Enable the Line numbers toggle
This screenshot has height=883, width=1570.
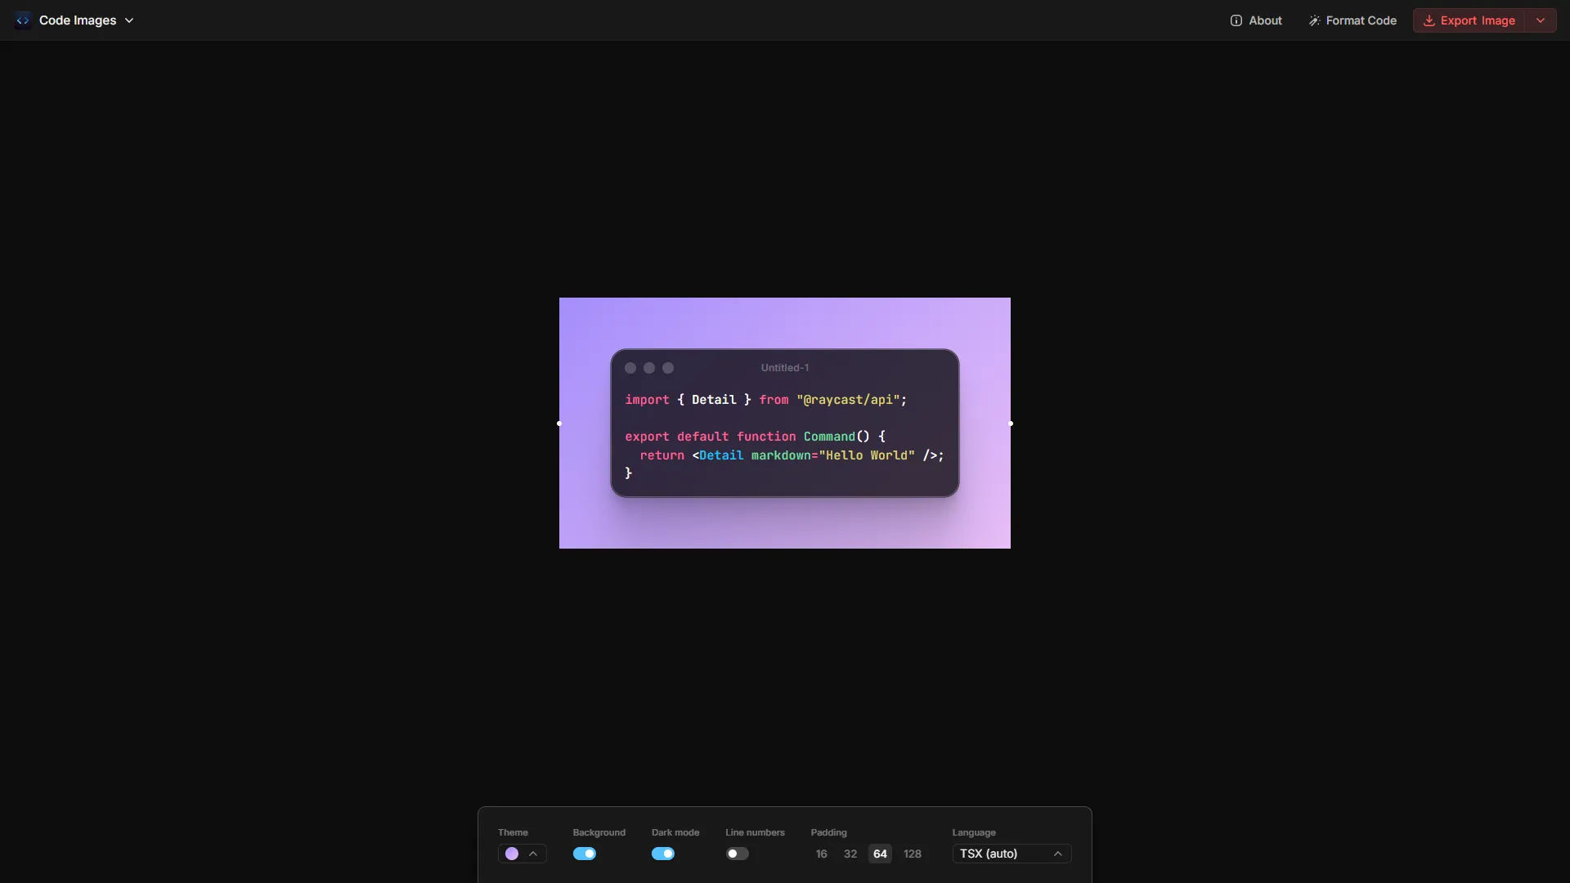coord(737,854)
